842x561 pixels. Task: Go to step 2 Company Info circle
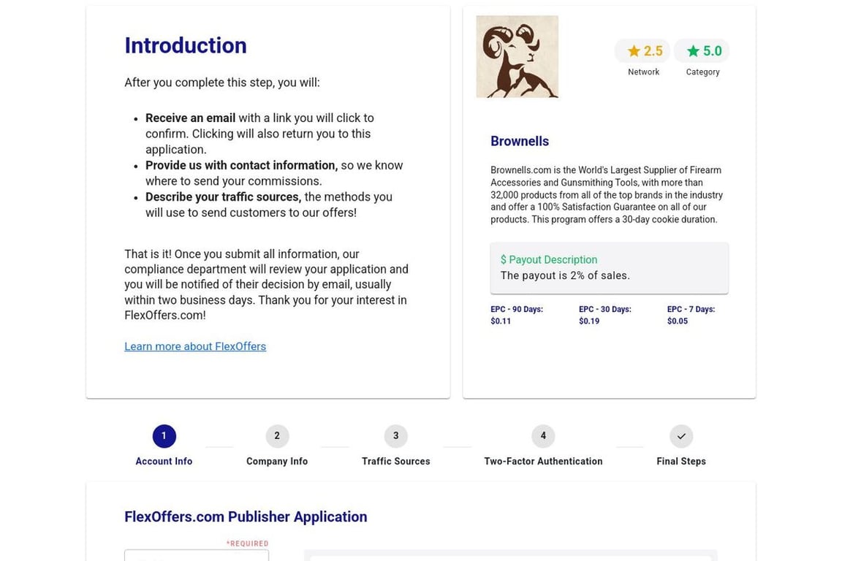tap(277, 436)
